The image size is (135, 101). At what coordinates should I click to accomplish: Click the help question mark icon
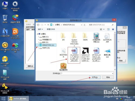pyautogui.click(x=113, y=29)
